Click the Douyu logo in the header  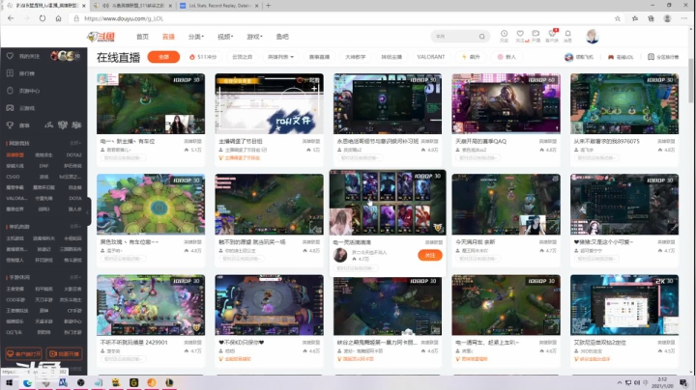(x=101, y=37)
